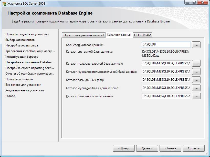Cancel setup with the Отмена button
The width and height of the screenshot is (210, 157).
coord(171,148)
